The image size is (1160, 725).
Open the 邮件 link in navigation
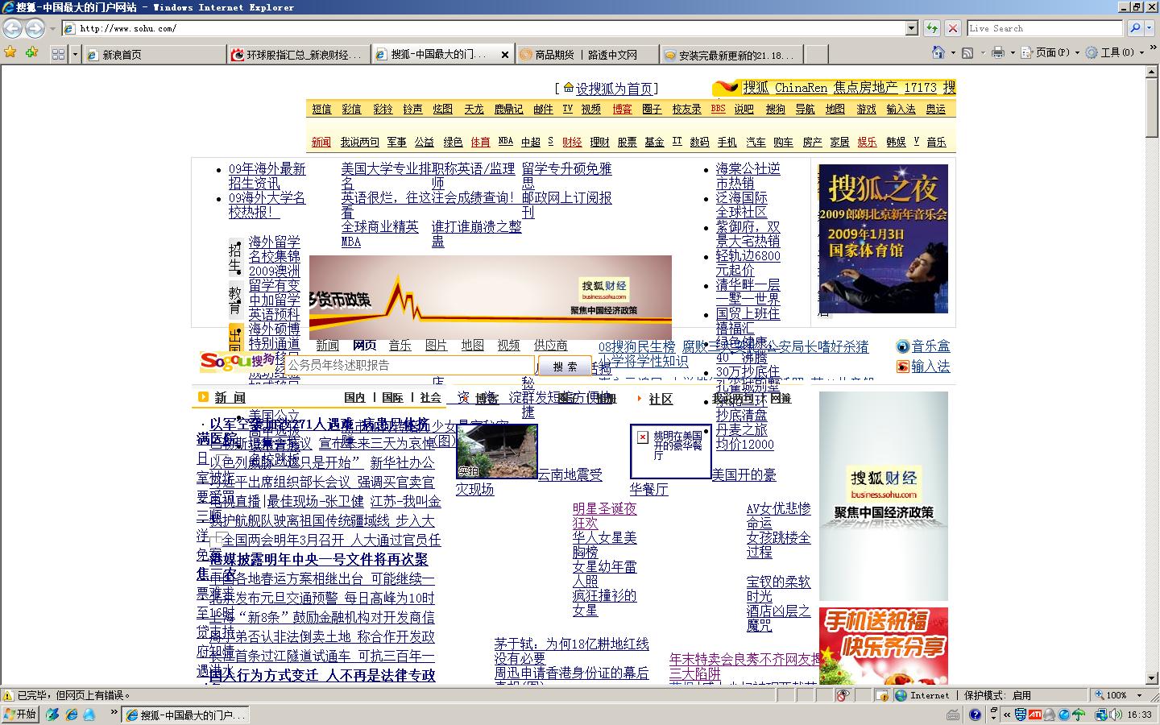pyautogui.click(x=544, y=110)
